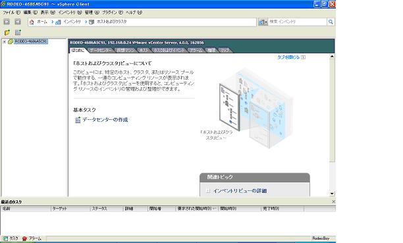This screenshot has height=243, width=403.
Task: Sort tasks by 名前 column header
Action: 26,209
